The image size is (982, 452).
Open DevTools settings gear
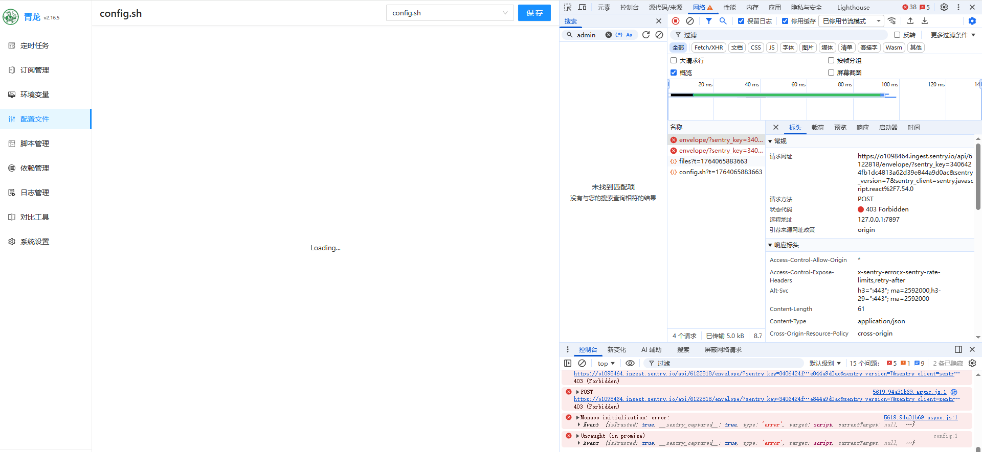coord(944,7)
